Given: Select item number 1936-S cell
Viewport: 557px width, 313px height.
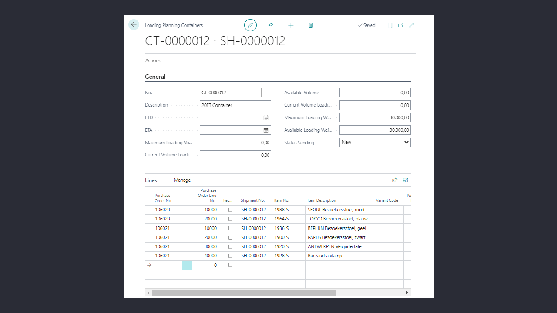Looking at the screenshot, I should tap(289, 228).
